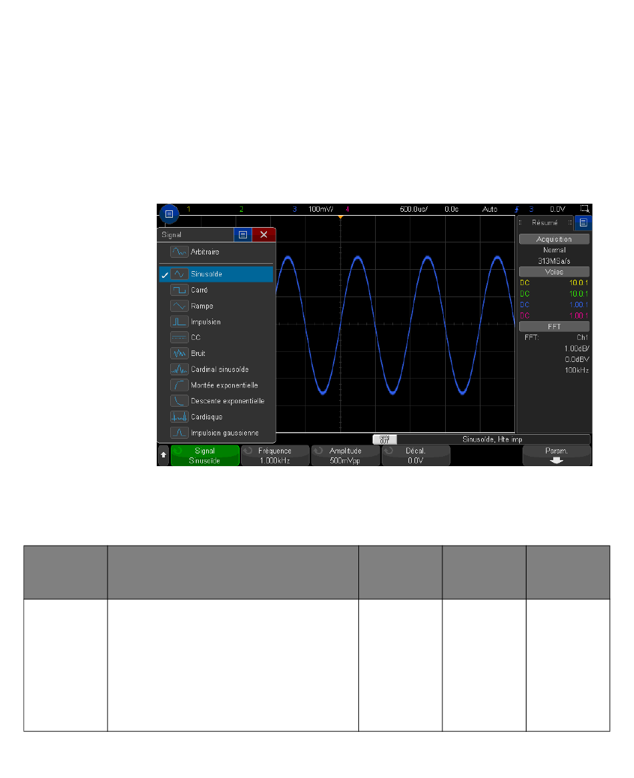This screenshot has width=634, height=778.
Task: Open the Signal popup menu options icon
Action: 242,234
